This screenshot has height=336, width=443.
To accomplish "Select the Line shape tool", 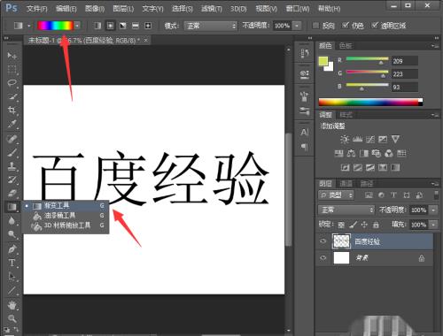I will coord(12,290).
